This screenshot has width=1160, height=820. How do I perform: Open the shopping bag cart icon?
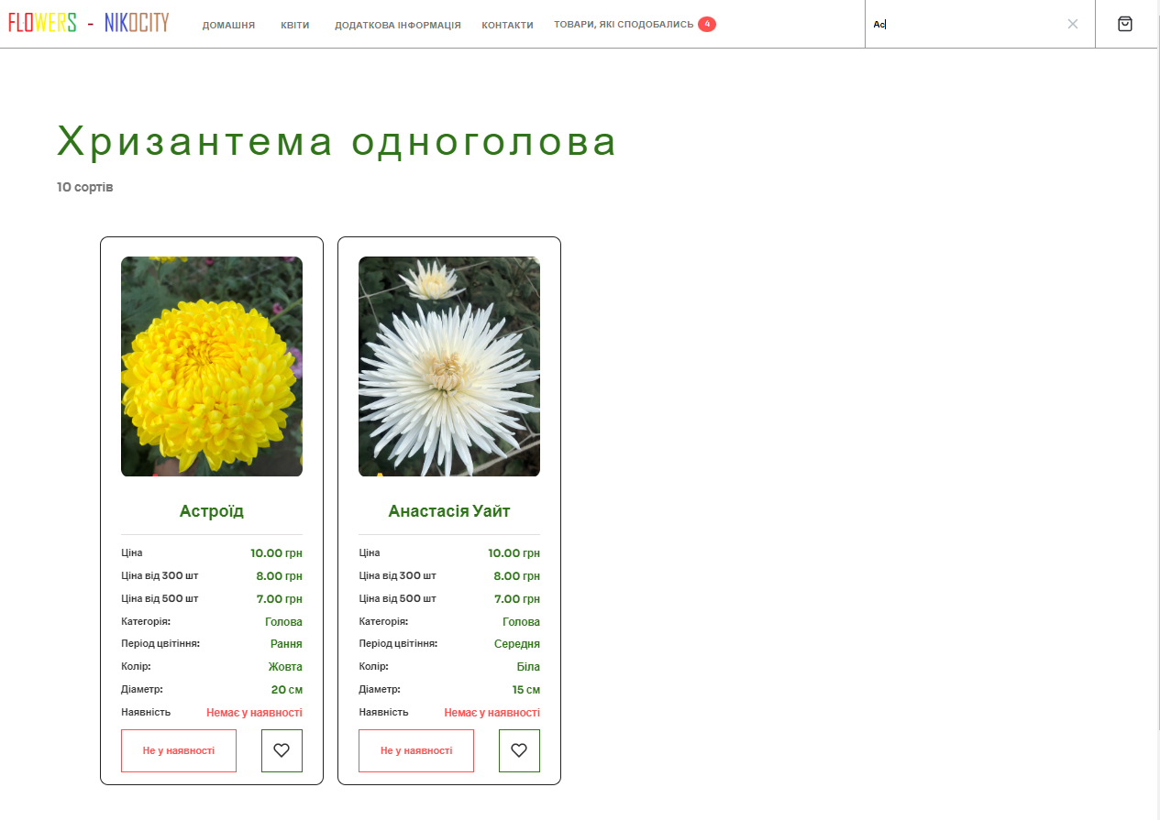pyautogui.click(x=1125, y=24)
